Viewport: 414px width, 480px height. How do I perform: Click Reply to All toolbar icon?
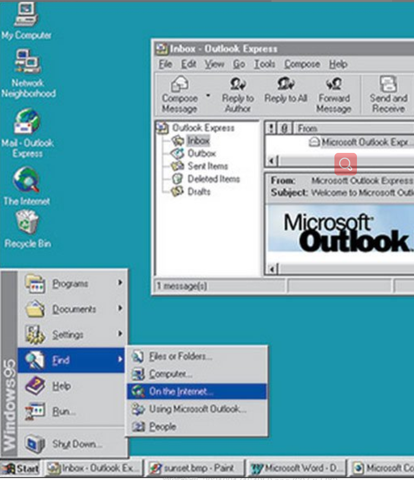[286, 90]
